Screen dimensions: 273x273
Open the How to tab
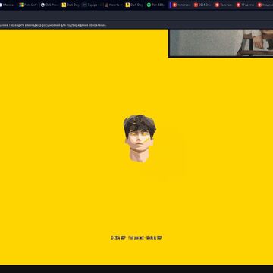click(113, 5)
